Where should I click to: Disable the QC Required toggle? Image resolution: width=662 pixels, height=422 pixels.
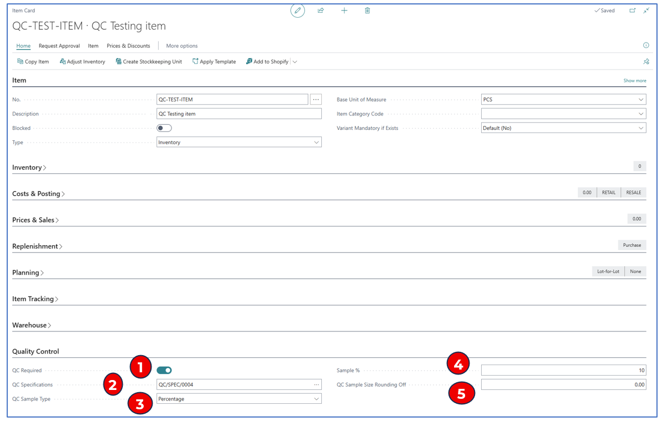tap(164, 370)
